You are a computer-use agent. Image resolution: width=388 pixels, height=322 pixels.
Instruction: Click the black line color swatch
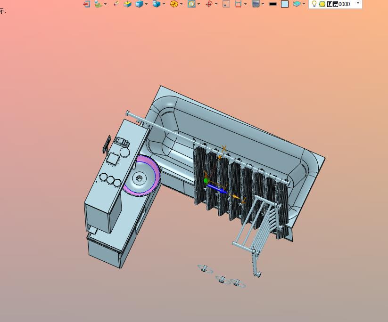coord(272,4)
